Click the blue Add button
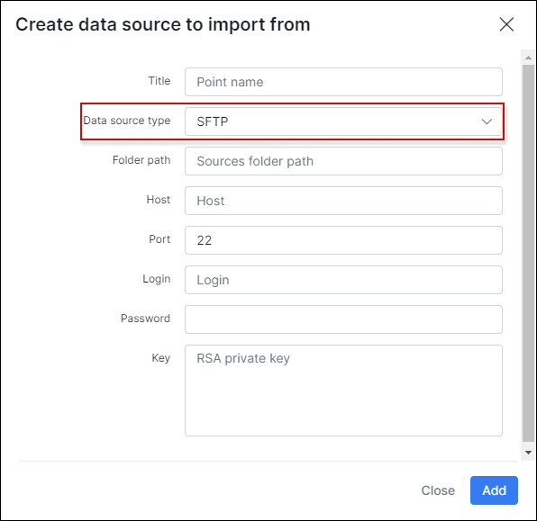This screenshot has height=521, width=537. point(494,490)
